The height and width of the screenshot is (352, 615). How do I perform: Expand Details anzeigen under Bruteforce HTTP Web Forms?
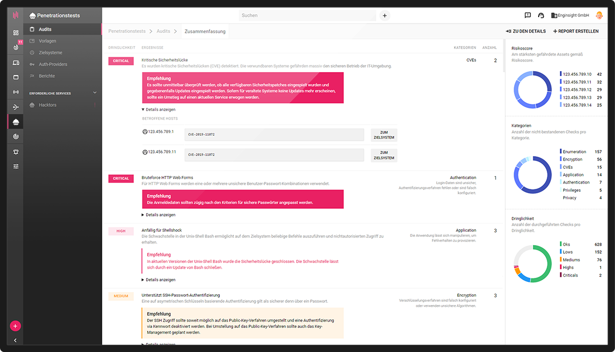(158, 215)
